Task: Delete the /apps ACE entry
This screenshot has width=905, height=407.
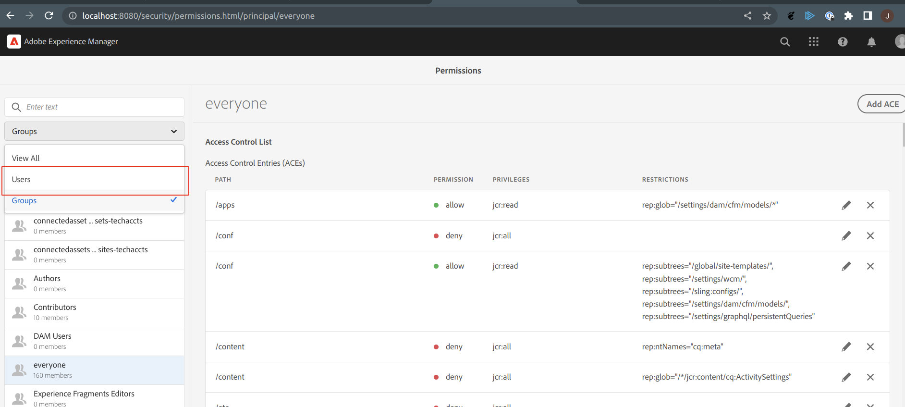Action: pos(870,205)
